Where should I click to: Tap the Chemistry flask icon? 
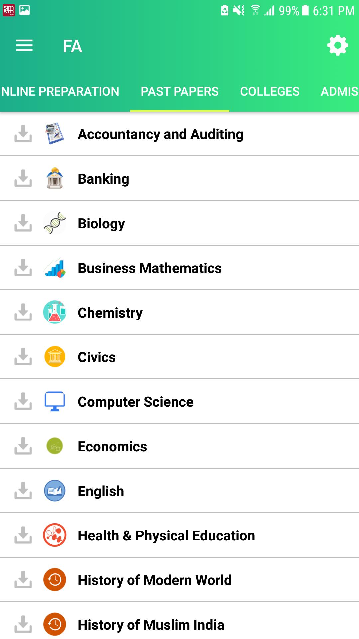coord(55,312)
